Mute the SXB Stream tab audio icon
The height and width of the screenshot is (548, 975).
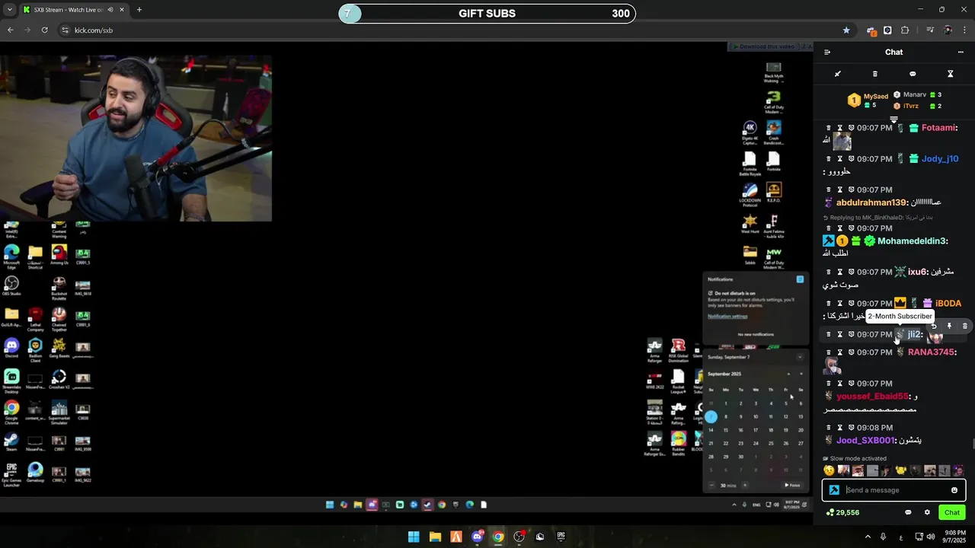pyautogui.click(x=110, y=10)
